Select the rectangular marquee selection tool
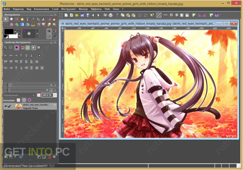Image resolution: width=243 pixels, height=170 pixels. (x=6, y=25)
